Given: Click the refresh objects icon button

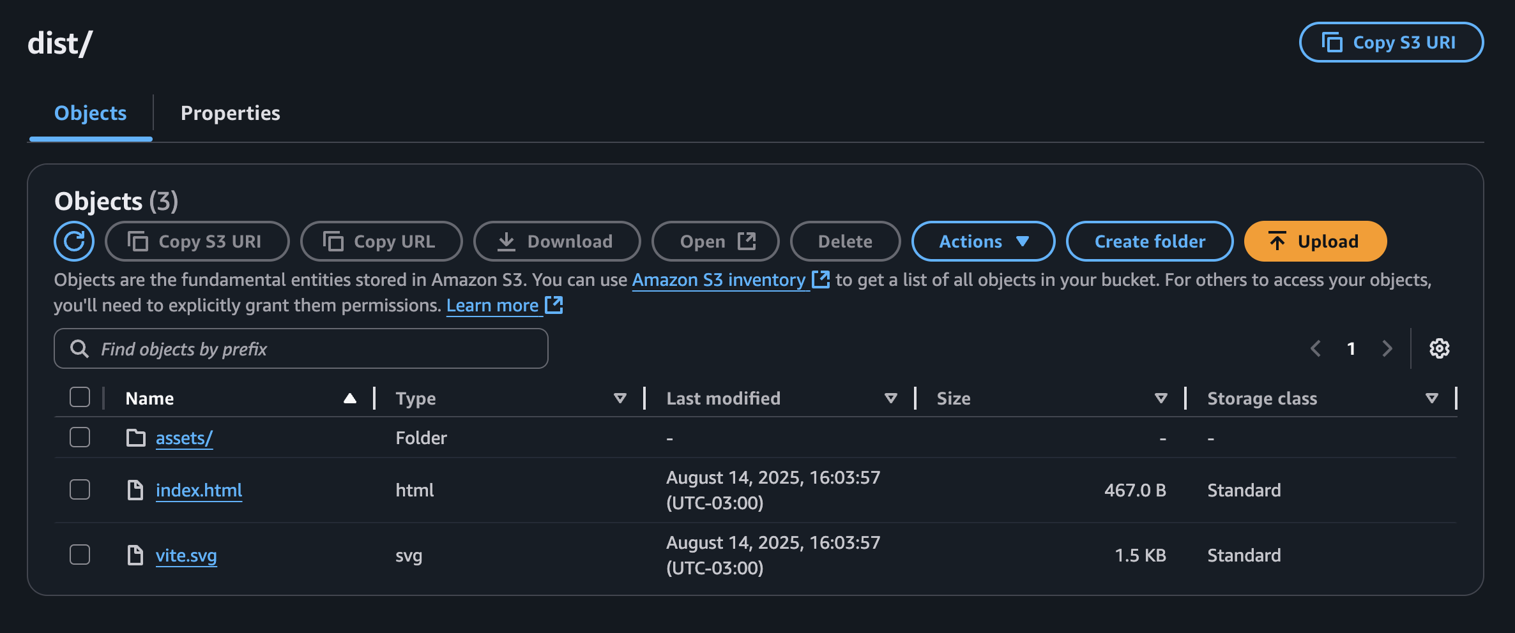Looking at the screenshot, I should tap(74, 241).
